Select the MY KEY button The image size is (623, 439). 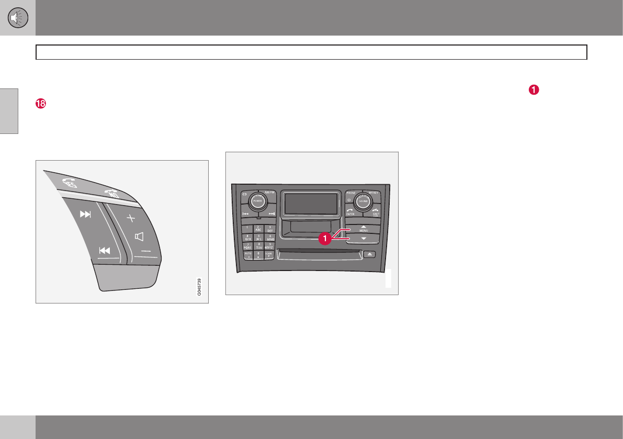click(x=373, y=193)
